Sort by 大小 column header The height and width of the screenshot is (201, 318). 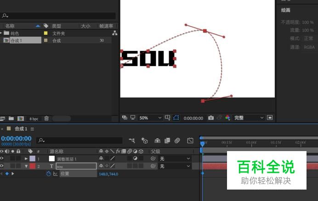pos(85,26)
